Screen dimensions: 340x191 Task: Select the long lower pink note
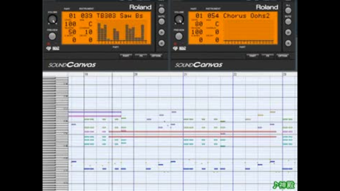95,116
